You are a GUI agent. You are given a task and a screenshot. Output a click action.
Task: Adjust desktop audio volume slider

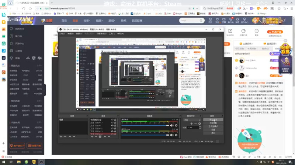click(145, 125)
